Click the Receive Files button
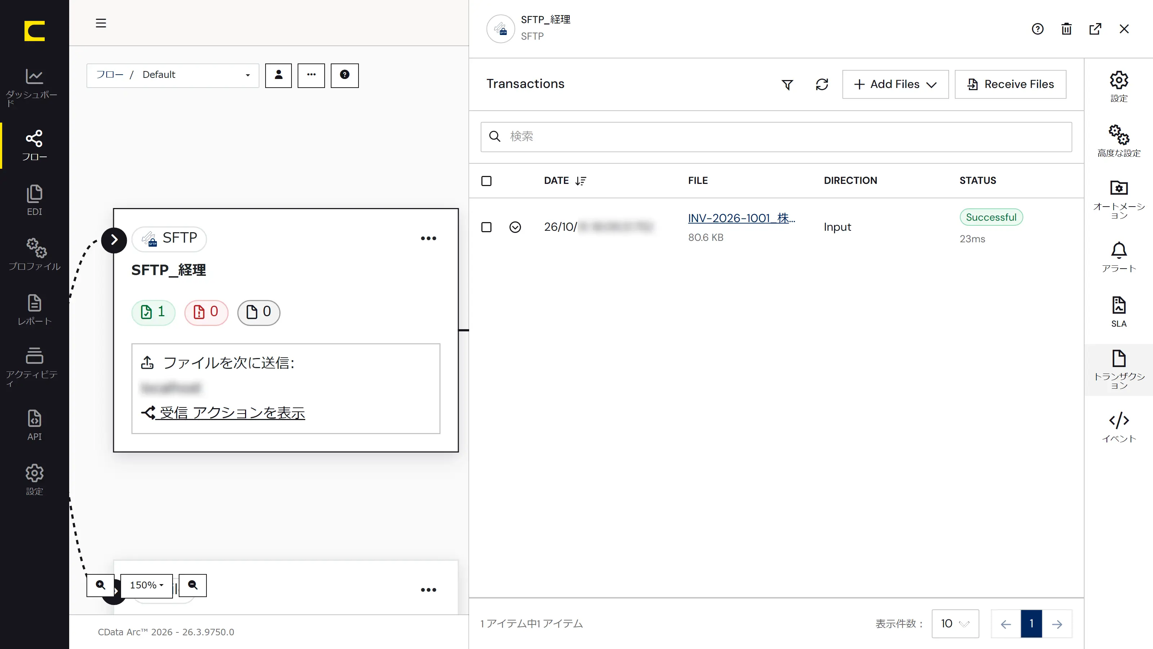 point(1010,84)
